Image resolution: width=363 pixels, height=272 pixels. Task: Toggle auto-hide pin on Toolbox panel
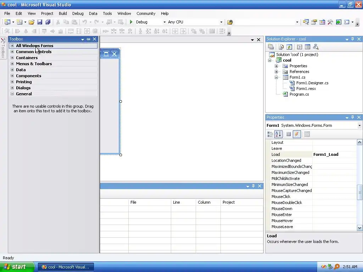click(88, 39)
